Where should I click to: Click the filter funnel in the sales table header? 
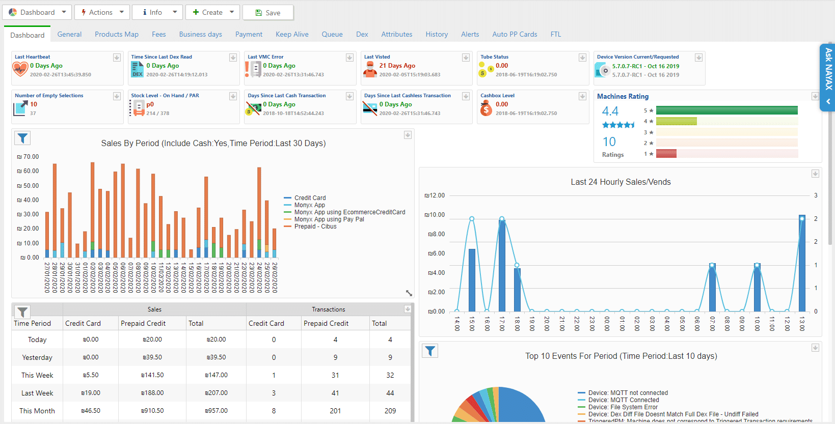tap(22, 311)
